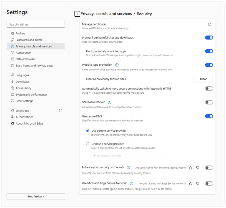The image size is (226, 208).
Task: Click help icon next to Scareware Blocker
Action: click(x=109, y=102)
